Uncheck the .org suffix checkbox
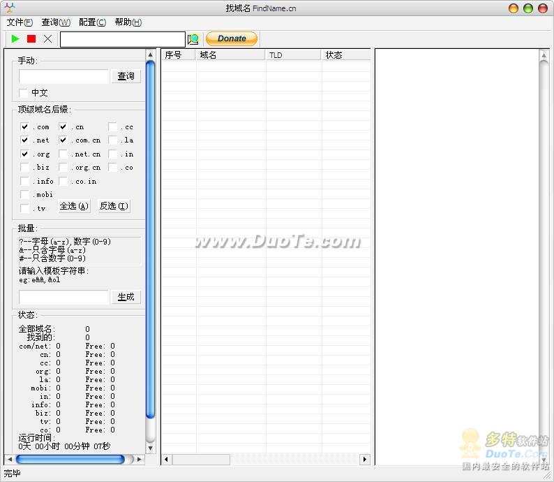 click(24, 154)
